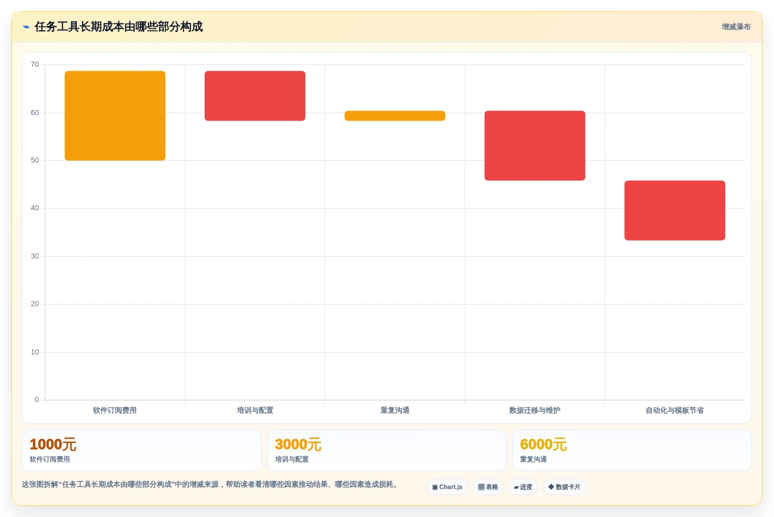Select the red 培训与配置 bar

pos(255,96)
